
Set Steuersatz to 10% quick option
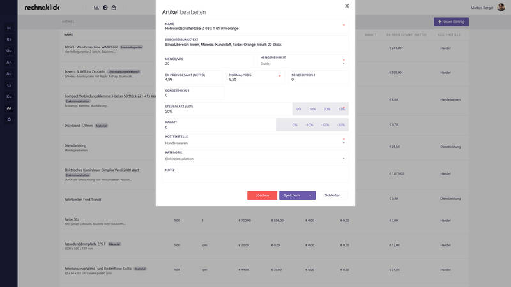point(312,109)
